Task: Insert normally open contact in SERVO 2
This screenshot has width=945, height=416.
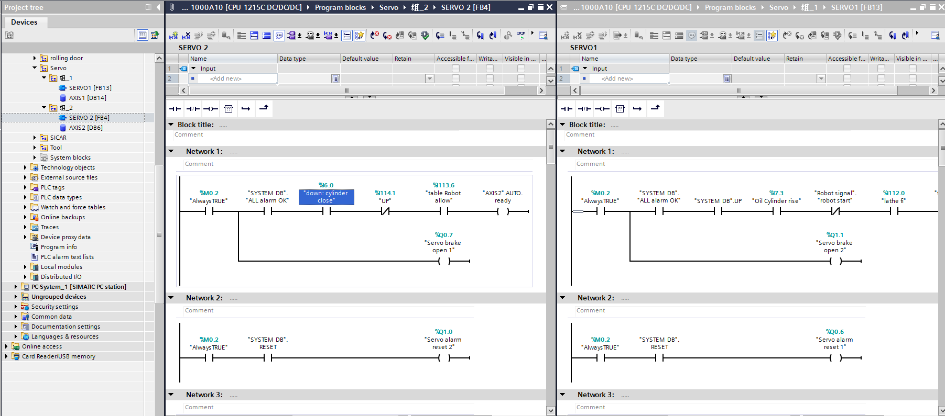Action: [175, 109]
